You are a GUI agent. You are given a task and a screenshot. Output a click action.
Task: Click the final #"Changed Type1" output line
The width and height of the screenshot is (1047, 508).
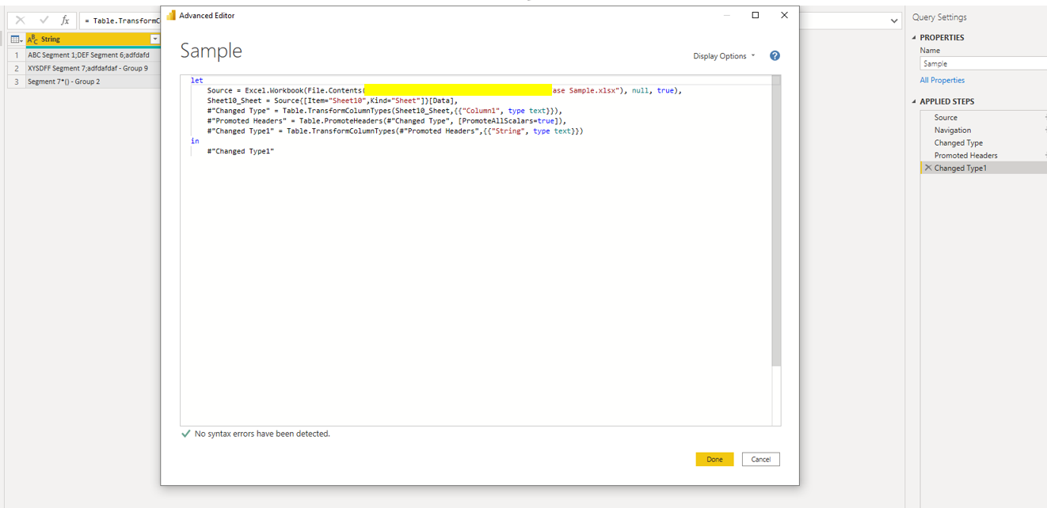point(241,151)
